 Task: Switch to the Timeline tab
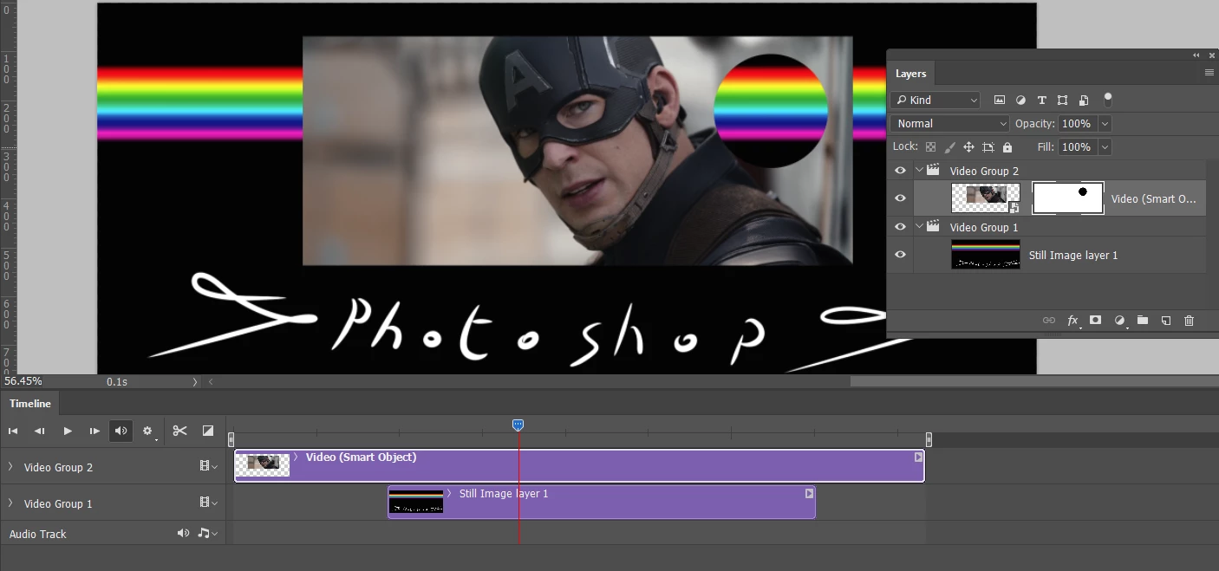click(30, 404)
